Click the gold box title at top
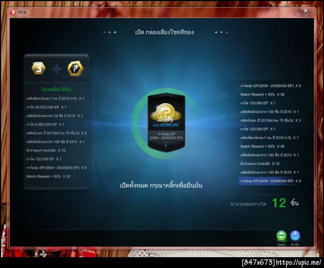The image size is (324, 268). coord(165,32)
